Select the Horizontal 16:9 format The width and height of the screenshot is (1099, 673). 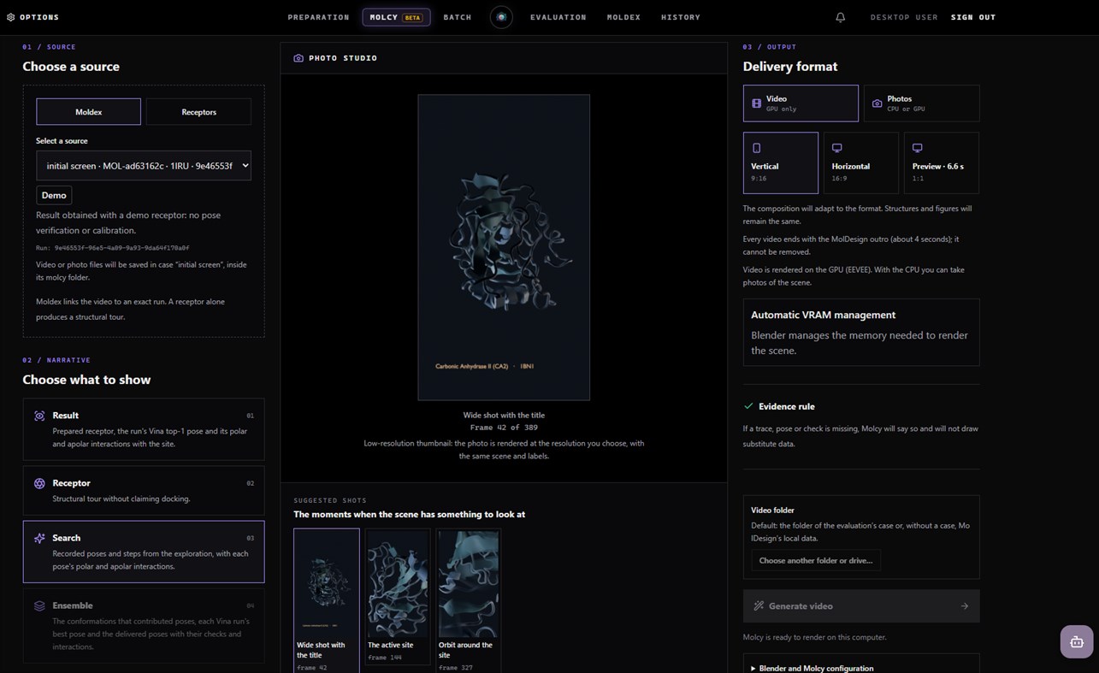click(861, 162)
